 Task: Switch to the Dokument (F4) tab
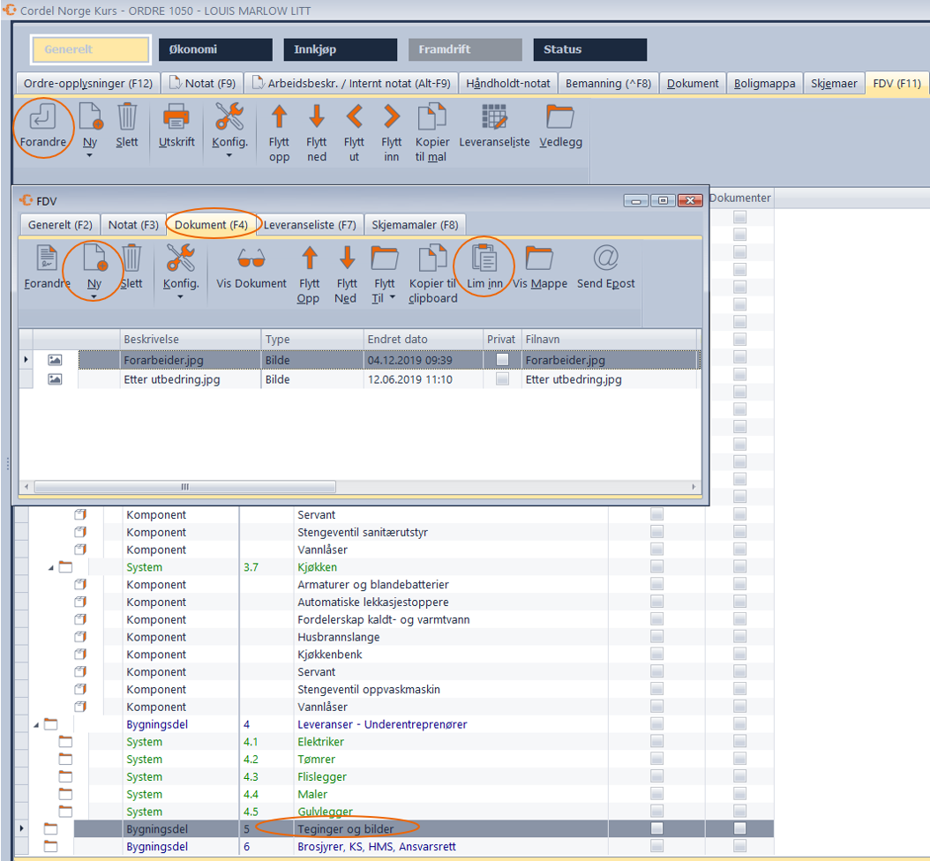coord(211,225)
